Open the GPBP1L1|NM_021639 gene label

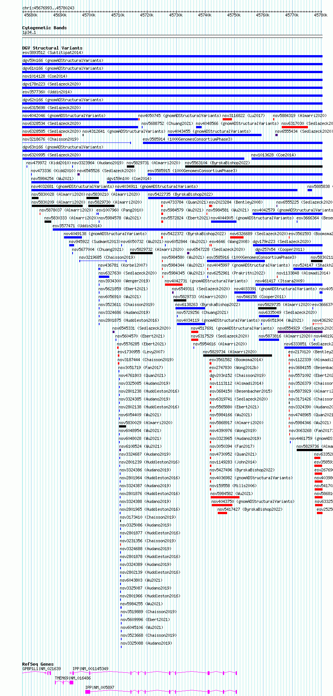click(x=42, y=669)
